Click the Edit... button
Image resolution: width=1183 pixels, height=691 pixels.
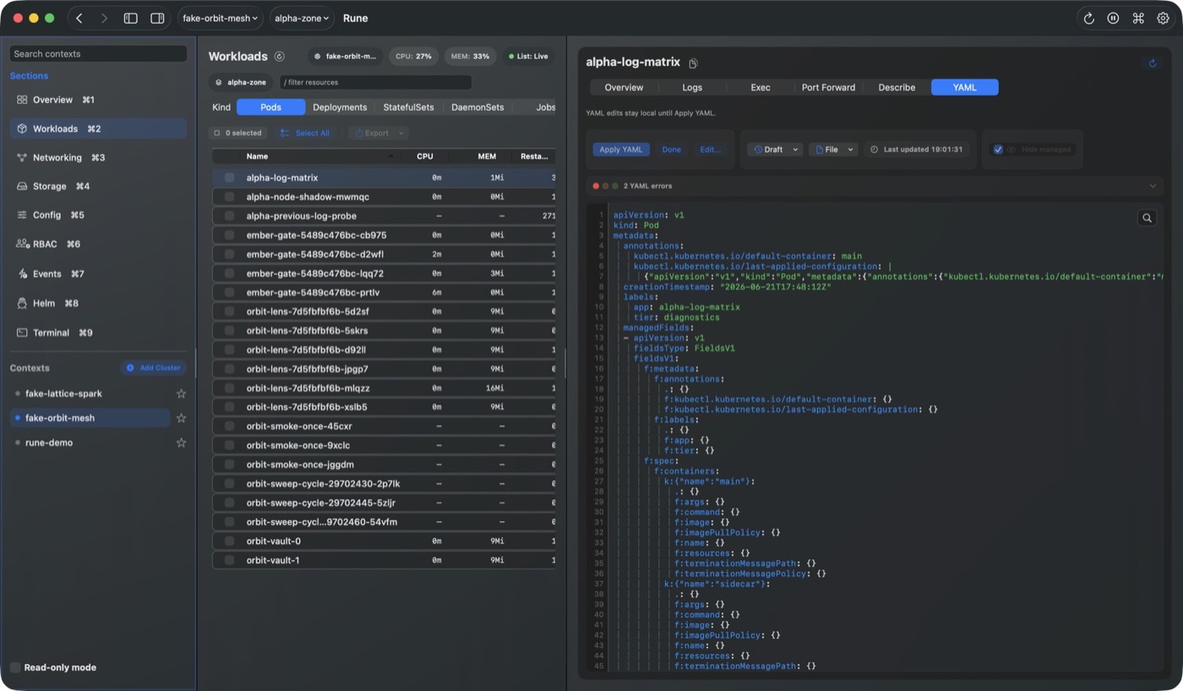click(x=711, y=150)
